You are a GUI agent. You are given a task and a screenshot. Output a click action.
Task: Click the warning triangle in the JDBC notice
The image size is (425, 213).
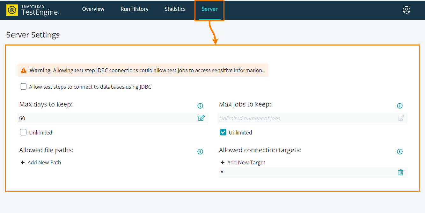[24, 70]
